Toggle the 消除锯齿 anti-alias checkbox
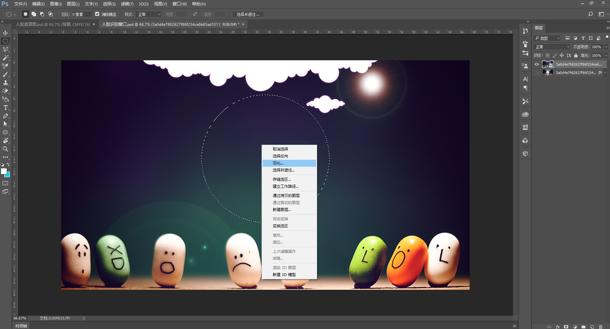This screenshot has height=329, width=610. click(x=98, y=14)
